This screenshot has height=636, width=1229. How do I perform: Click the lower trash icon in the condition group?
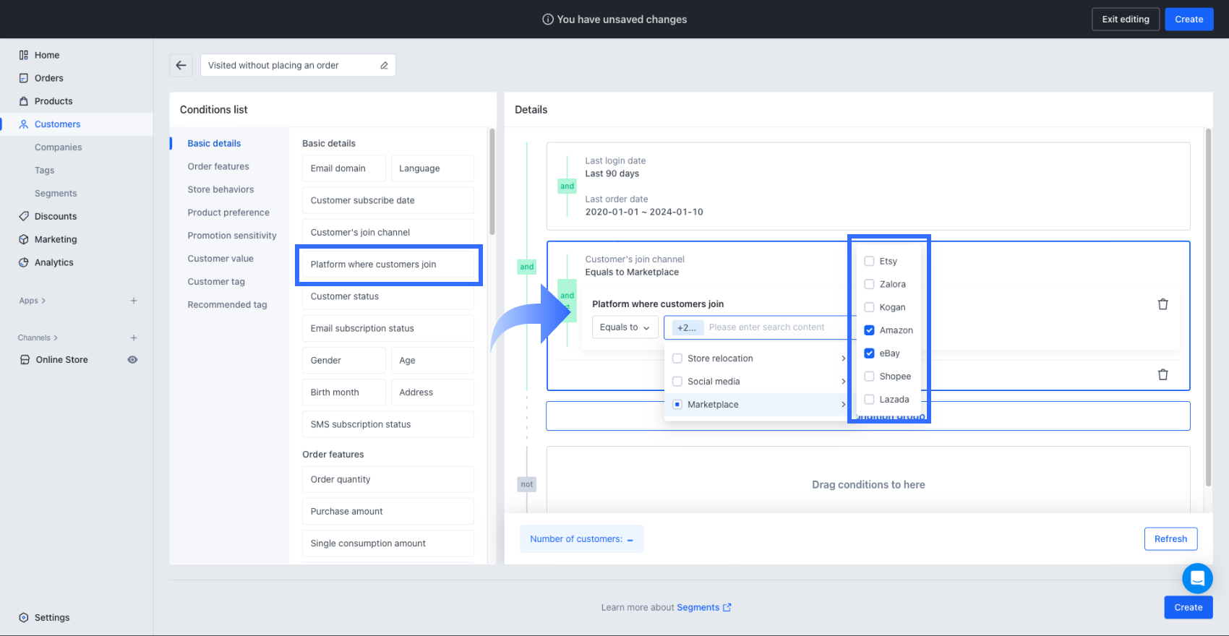coord(1163,374)
